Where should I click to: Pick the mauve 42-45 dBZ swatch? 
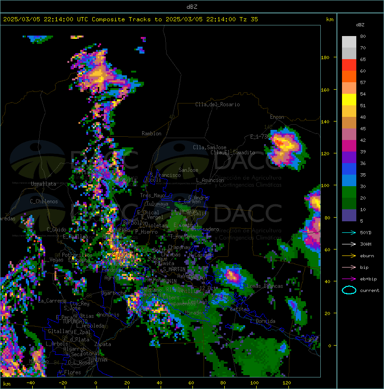[349, 134]
